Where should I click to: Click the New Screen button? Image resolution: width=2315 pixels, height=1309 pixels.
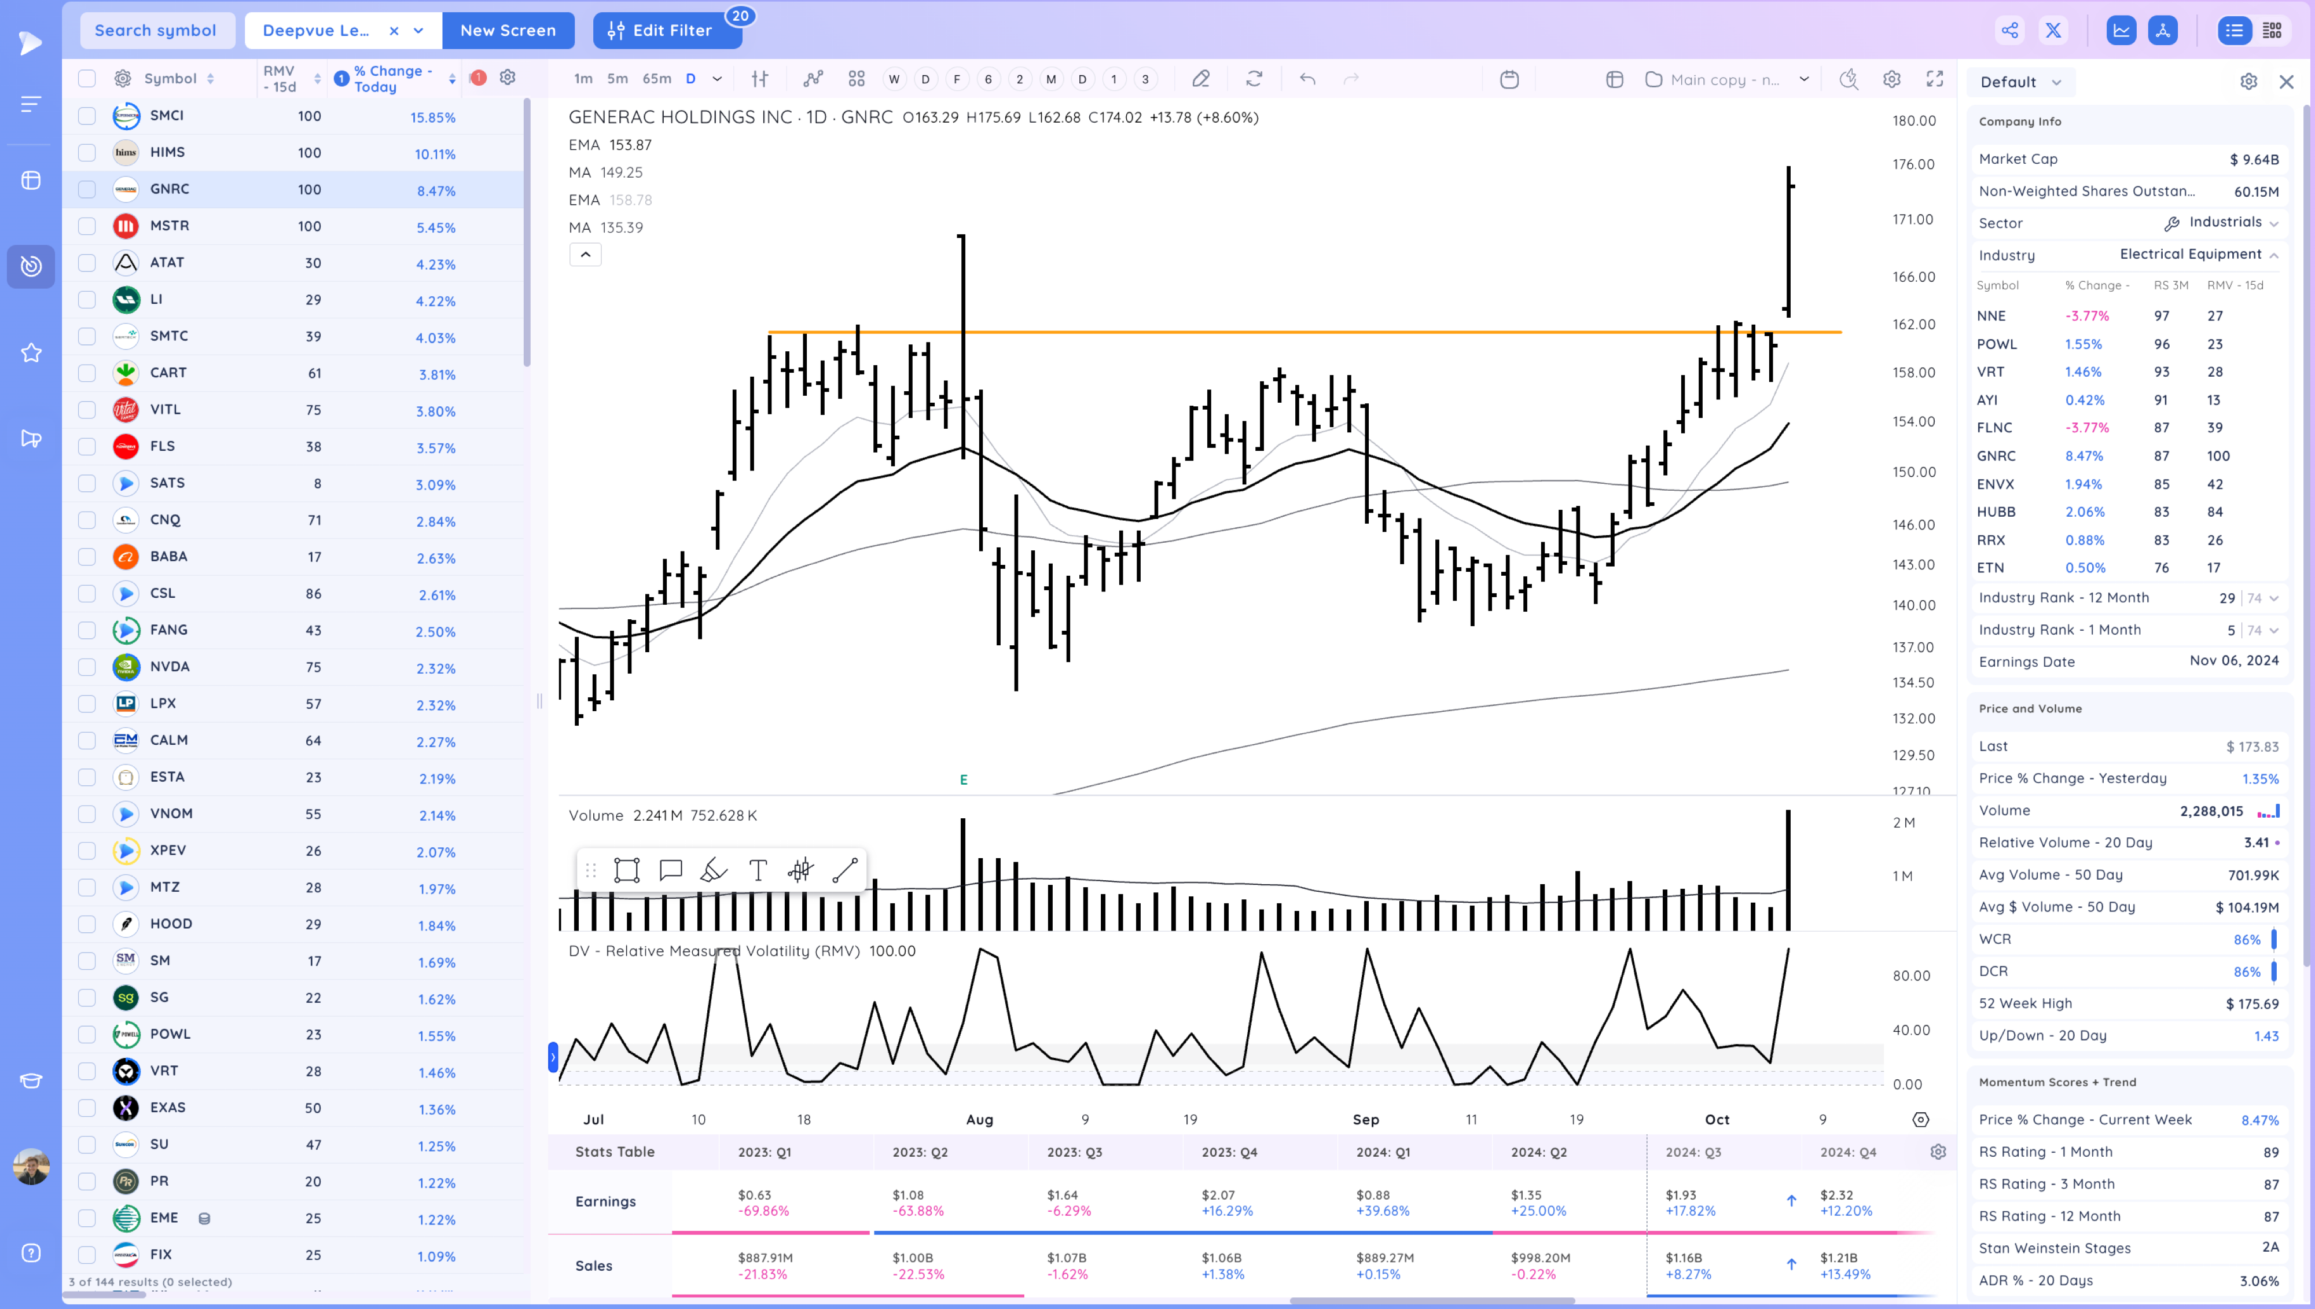(508, 31)
